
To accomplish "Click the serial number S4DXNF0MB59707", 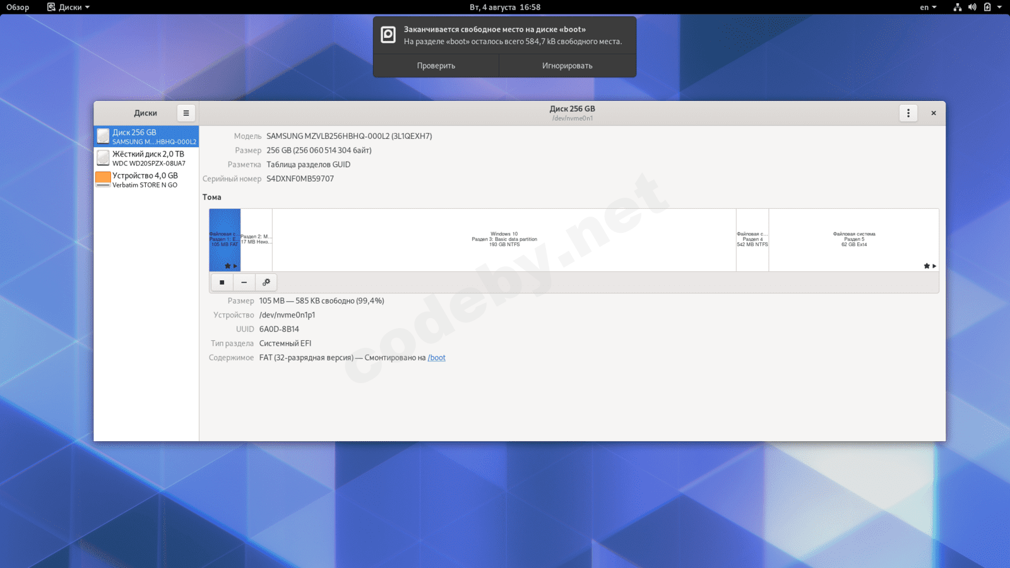I will [x=300, y=179].
